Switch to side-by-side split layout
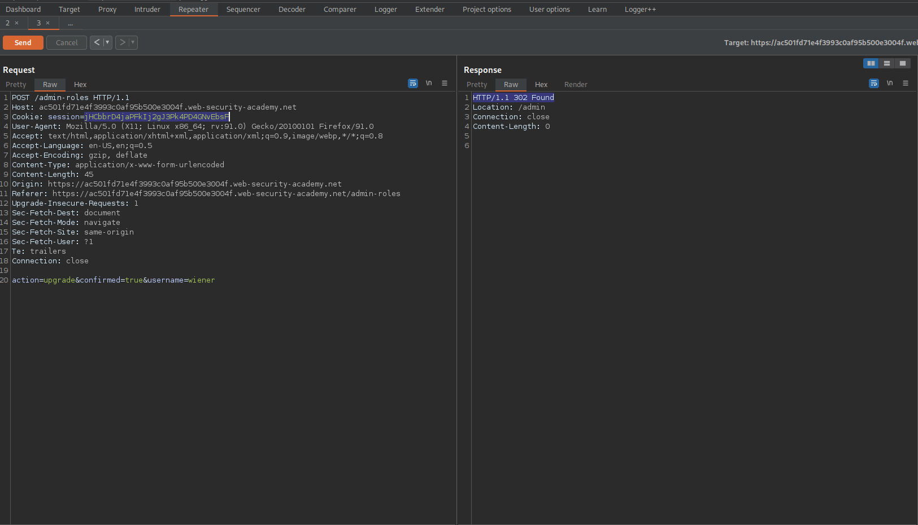 [x=871, y=63]
